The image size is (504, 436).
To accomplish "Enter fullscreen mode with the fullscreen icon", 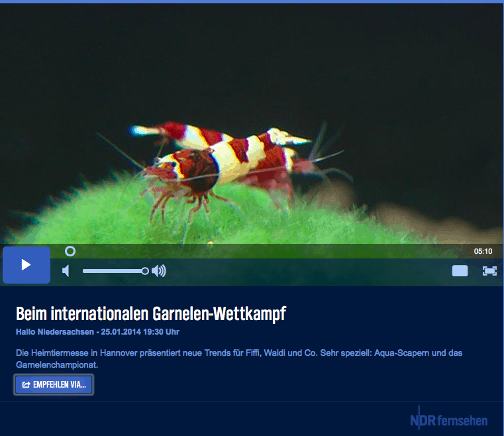I will 489,270.
